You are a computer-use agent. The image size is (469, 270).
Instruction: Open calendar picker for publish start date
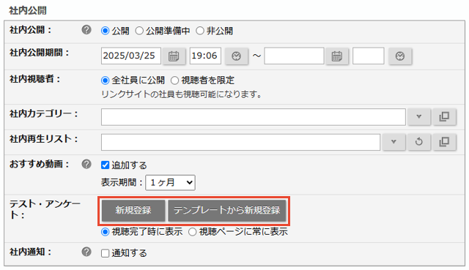(174, 56)
